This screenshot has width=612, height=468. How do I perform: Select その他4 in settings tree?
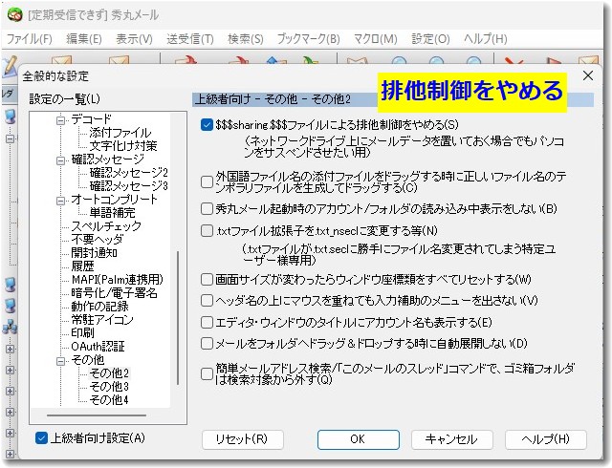tap(109, 400)
